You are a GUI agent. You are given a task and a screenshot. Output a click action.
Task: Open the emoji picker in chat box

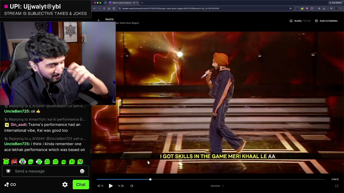click(x=82, y=171)
